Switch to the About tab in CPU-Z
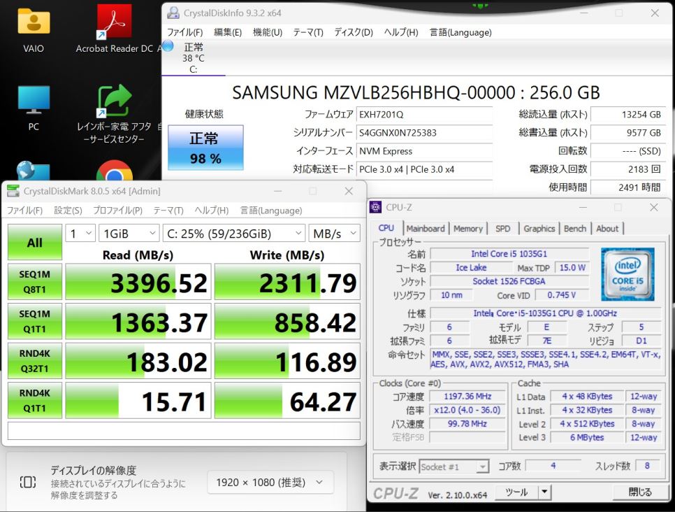The image size is (675, 512). pos(607,229)
